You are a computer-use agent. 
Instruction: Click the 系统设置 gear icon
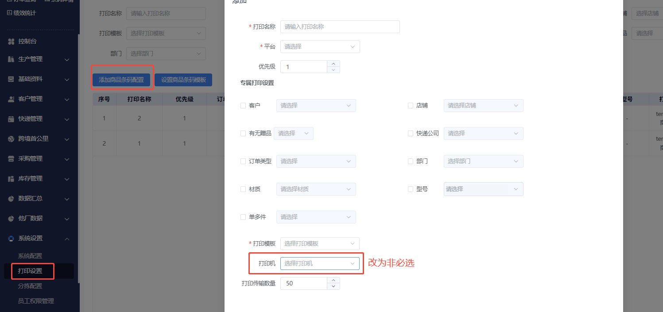[12, 239]
